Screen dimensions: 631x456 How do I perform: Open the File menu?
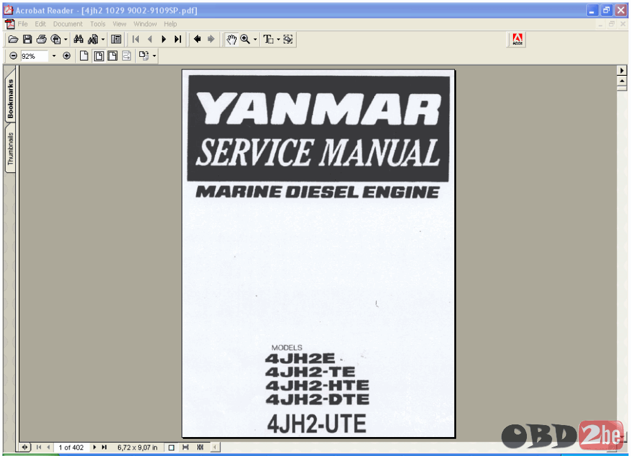pyautogui.click(x=23, y=24)
